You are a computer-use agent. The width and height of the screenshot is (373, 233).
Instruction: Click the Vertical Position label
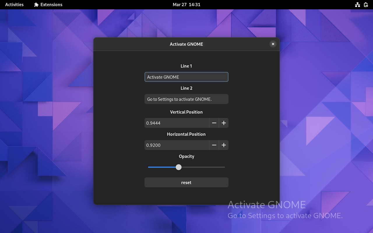(186, 112)
